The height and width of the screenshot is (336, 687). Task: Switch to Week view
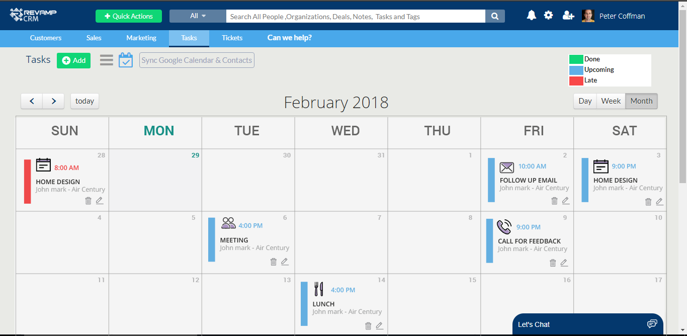point(611,101)
